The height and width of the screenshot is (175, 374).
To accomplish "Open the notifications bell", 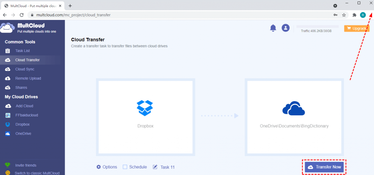I will [273, 28].
